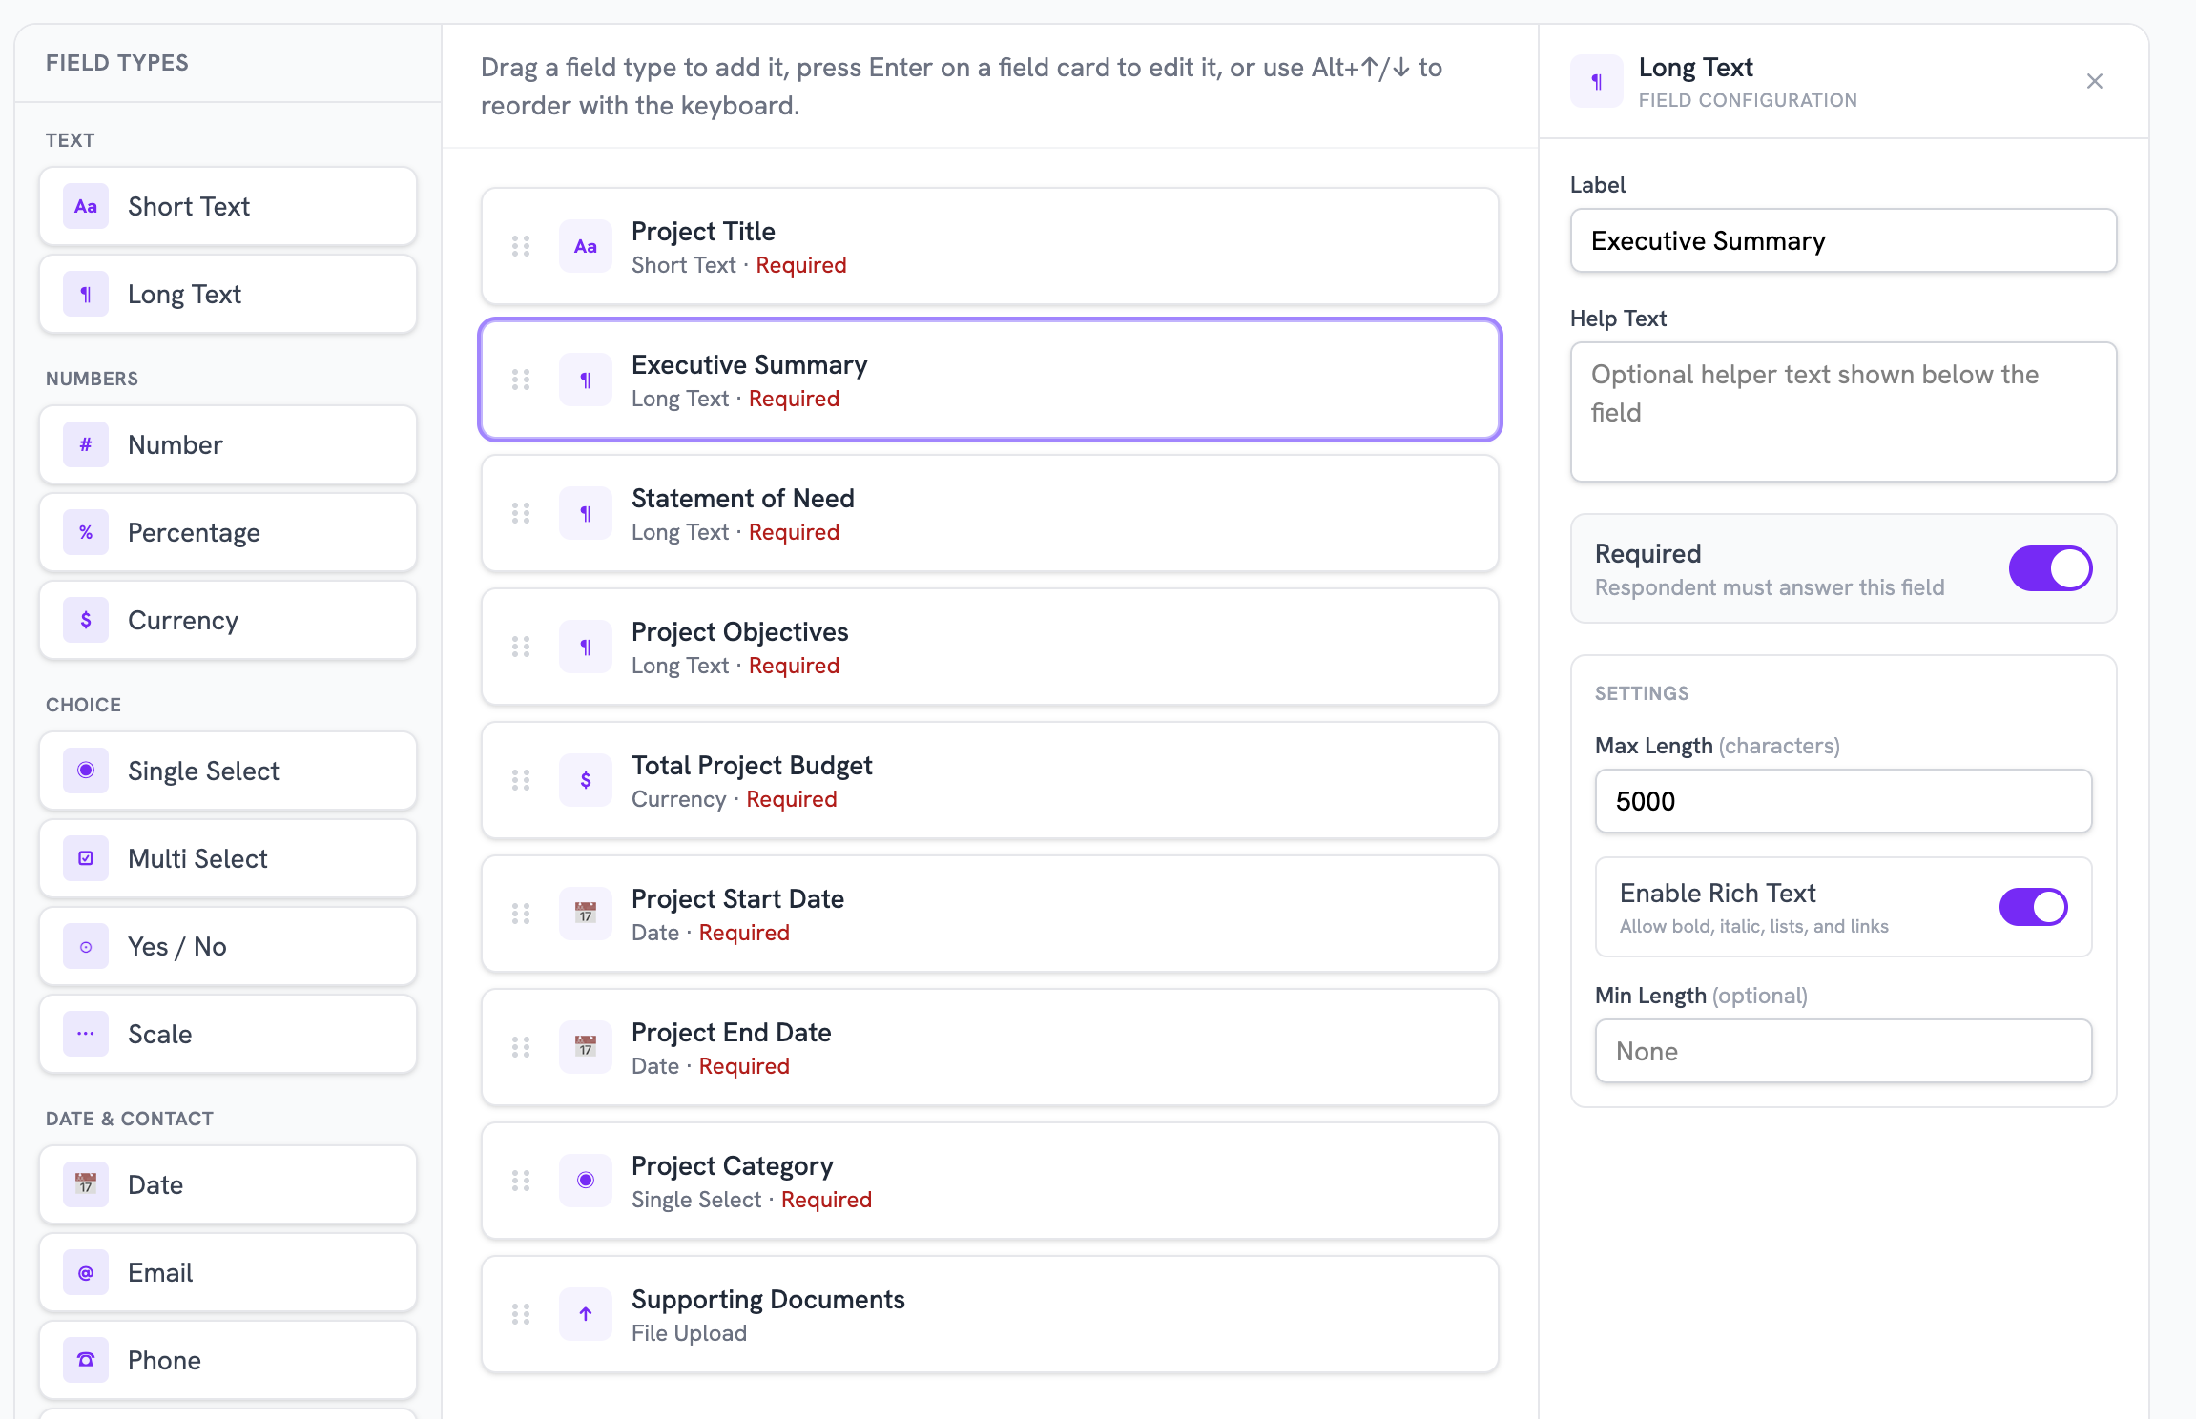Click the Date calendar icon in palette
Screen dimensions: 2196x1419
click(86, 1185)
